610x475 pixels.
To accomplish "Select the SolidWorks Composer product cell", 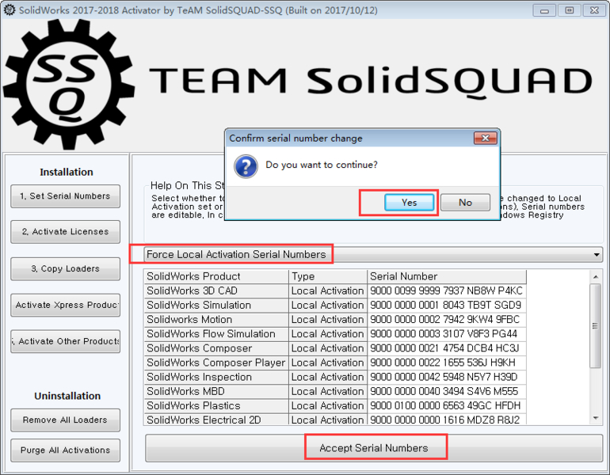I will (216, 348).
